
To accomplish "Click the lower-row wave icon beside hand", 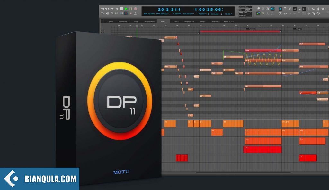I will (318, 13).
